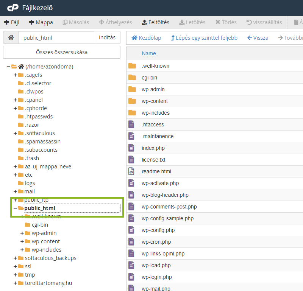The image size is (303, 291).
Task: Create new file with Fájl button
Action: pos(12,22)
